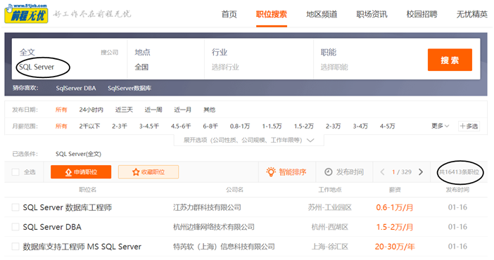Click the 申请职位 apply button
This screenshot has height=260, width=494.
pyautogui.click(x=81, y=172)
